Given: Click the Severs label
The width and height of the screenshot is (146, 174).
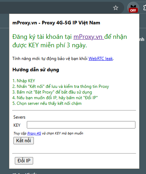Looking at the screenshot, I should (19, 117).
